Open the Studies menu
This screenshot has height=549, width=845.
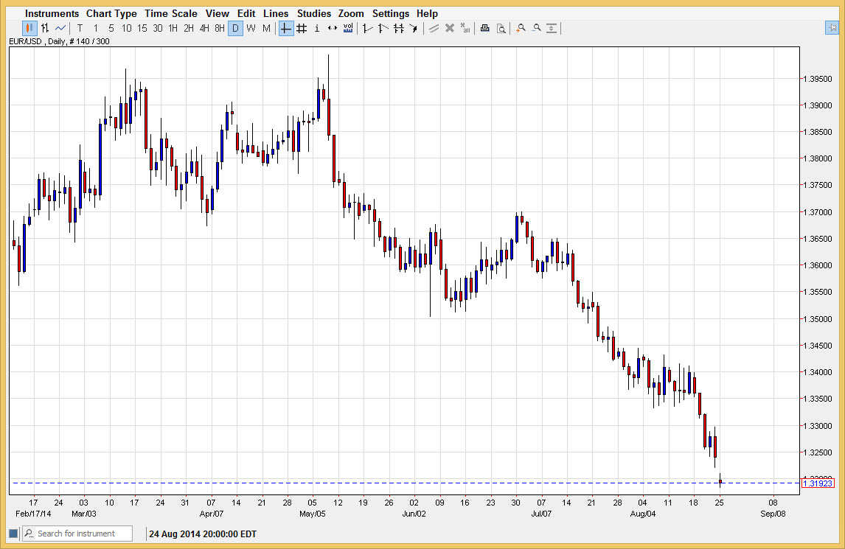coord(314,13)
